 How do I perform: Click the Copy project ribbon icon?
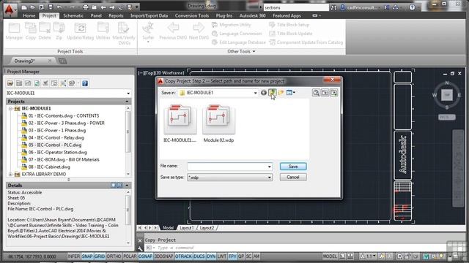tap(31, 31)
